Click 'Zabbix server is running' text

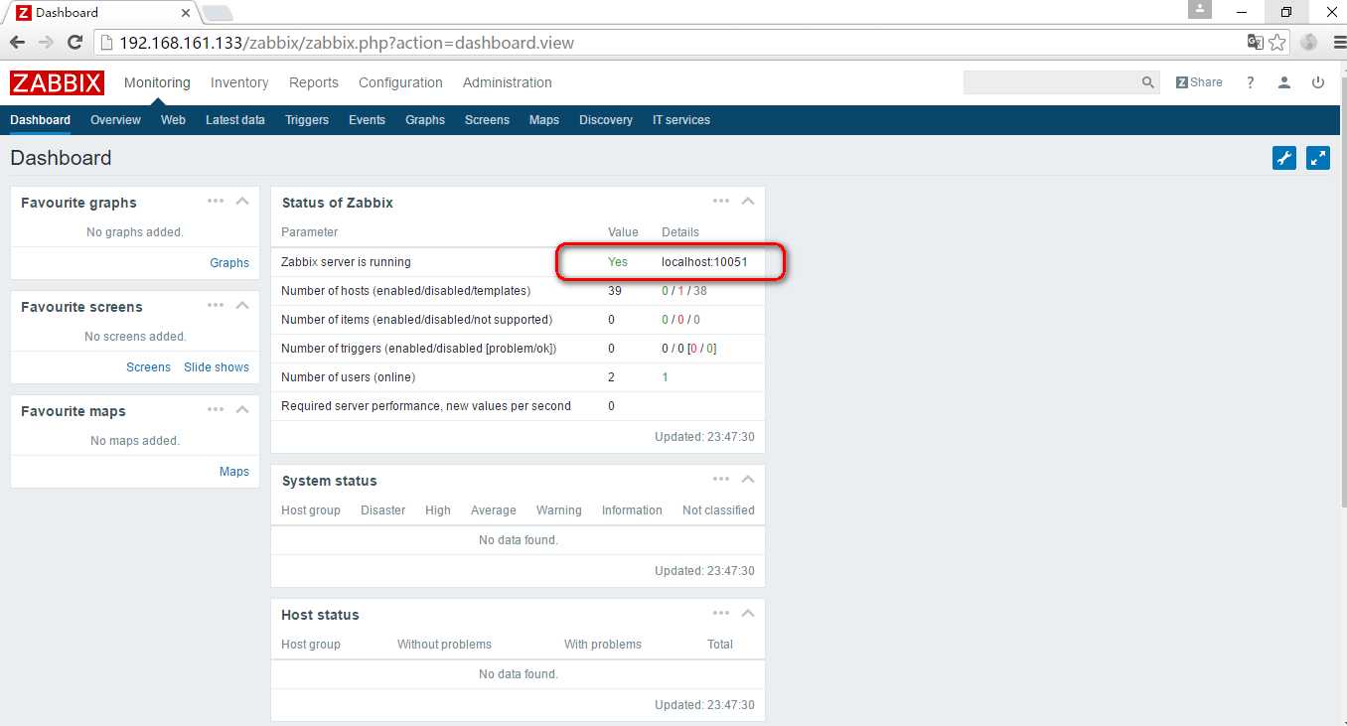click(346, 262)
